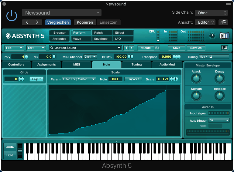
Task: Click the Save As button
Action: [x=196, y=48]
